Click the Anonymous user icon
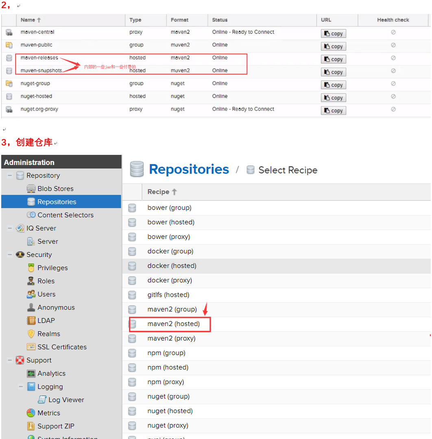Image resolution: width=432 pixels, height=439 pixels. tap(31, 307)
